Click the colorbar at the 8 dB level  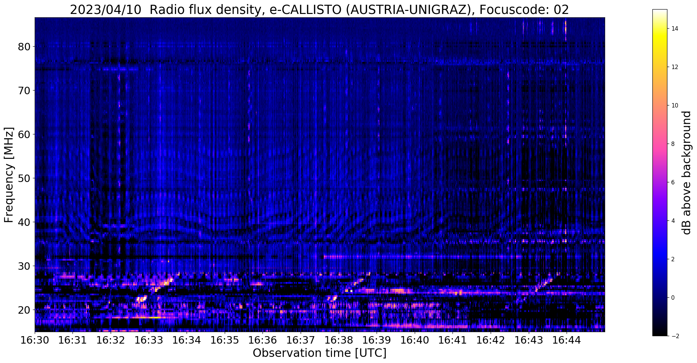click(660, 144)
